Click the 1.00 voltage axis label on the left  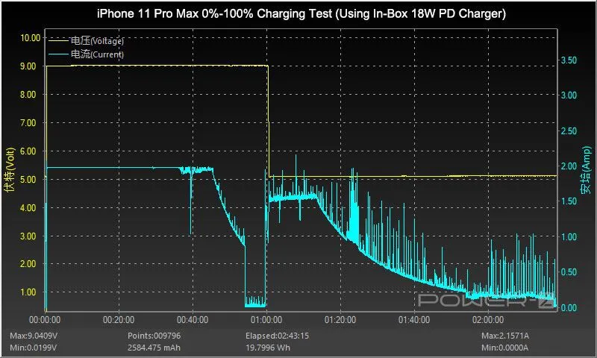(x=28, y=292)
